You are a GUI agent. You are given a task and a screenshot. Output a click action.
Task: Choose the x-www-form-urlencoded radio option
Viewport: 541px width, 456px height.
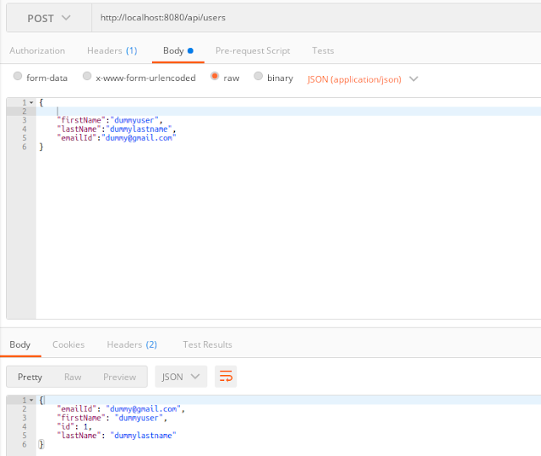(x=87, y=76)
